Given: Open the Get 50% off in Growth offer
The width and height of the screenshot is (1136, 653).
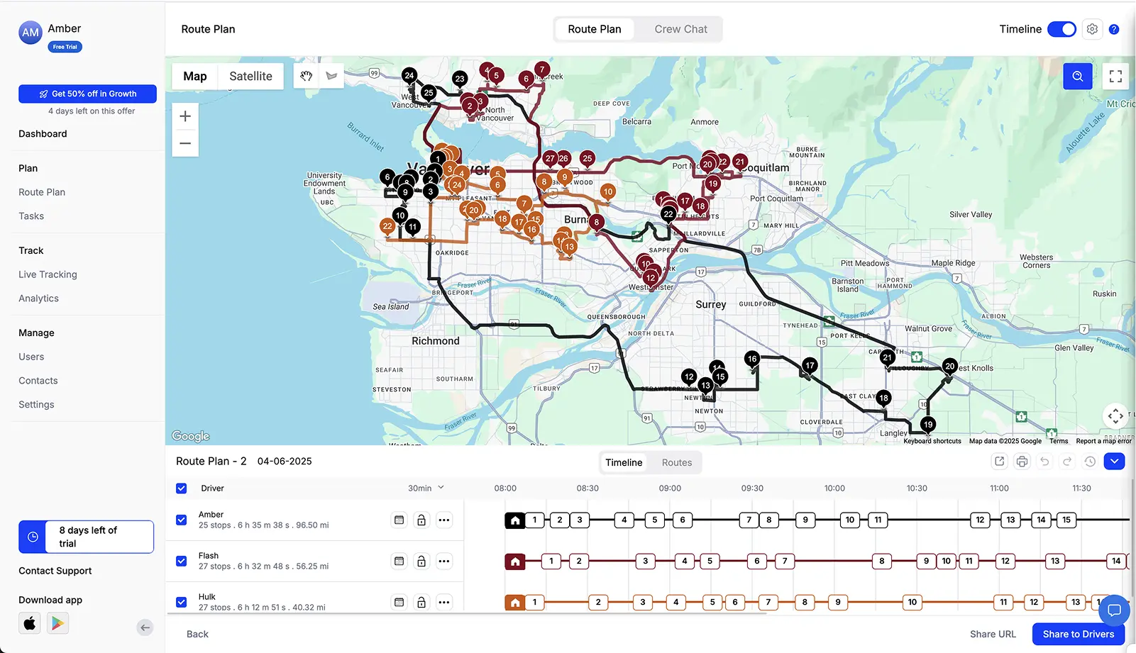Looking at the screenshot, I should pos(87,93).
